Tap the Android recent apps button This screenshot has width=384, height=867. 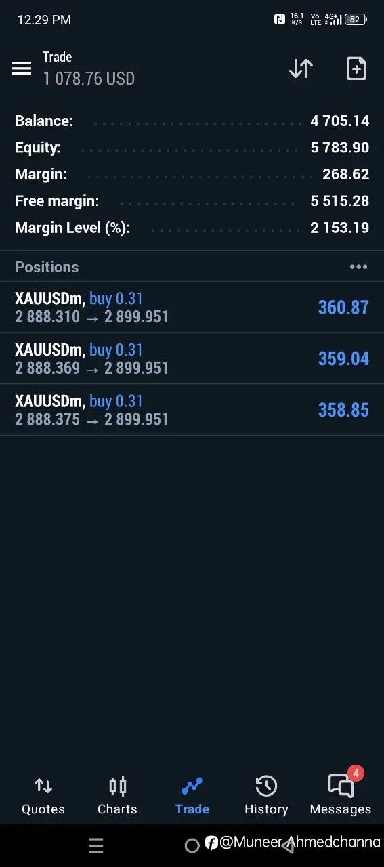pos(96,845)
